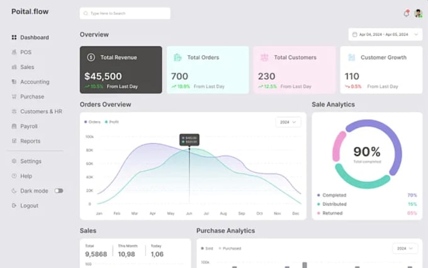Click the Customers & HR icon

(x=14, y=111)
